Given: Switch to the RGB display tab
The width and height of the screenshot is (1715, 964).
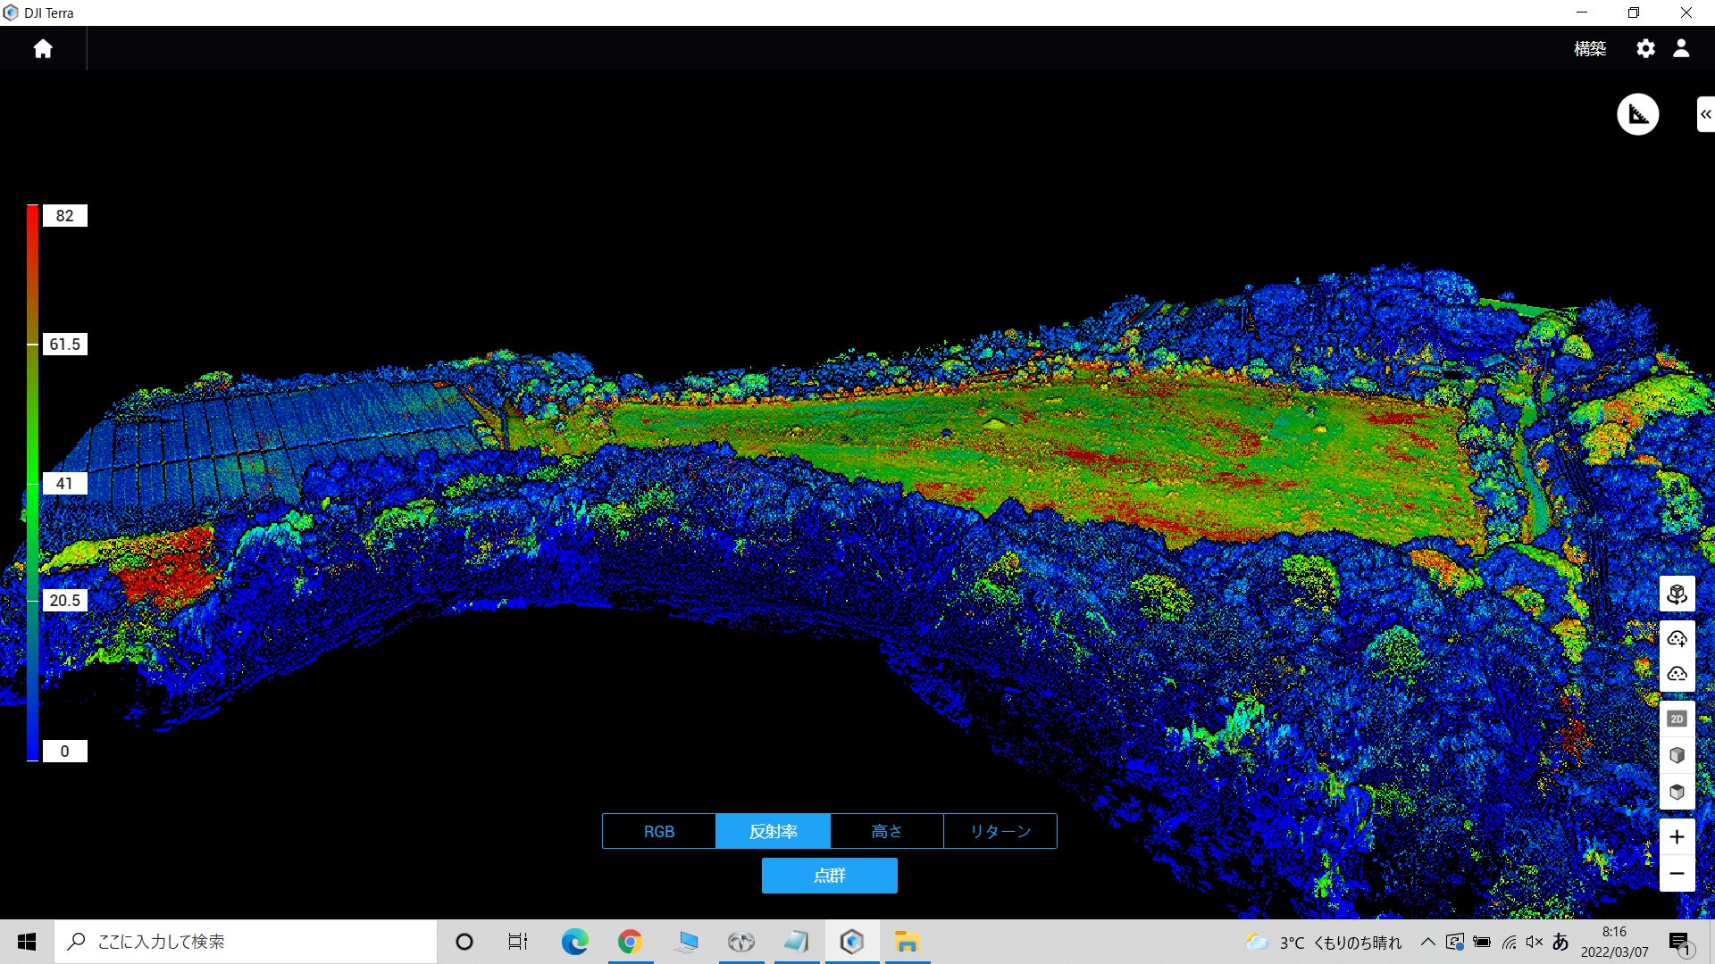Looking at the screenshot, I should [x=659, y=831].
